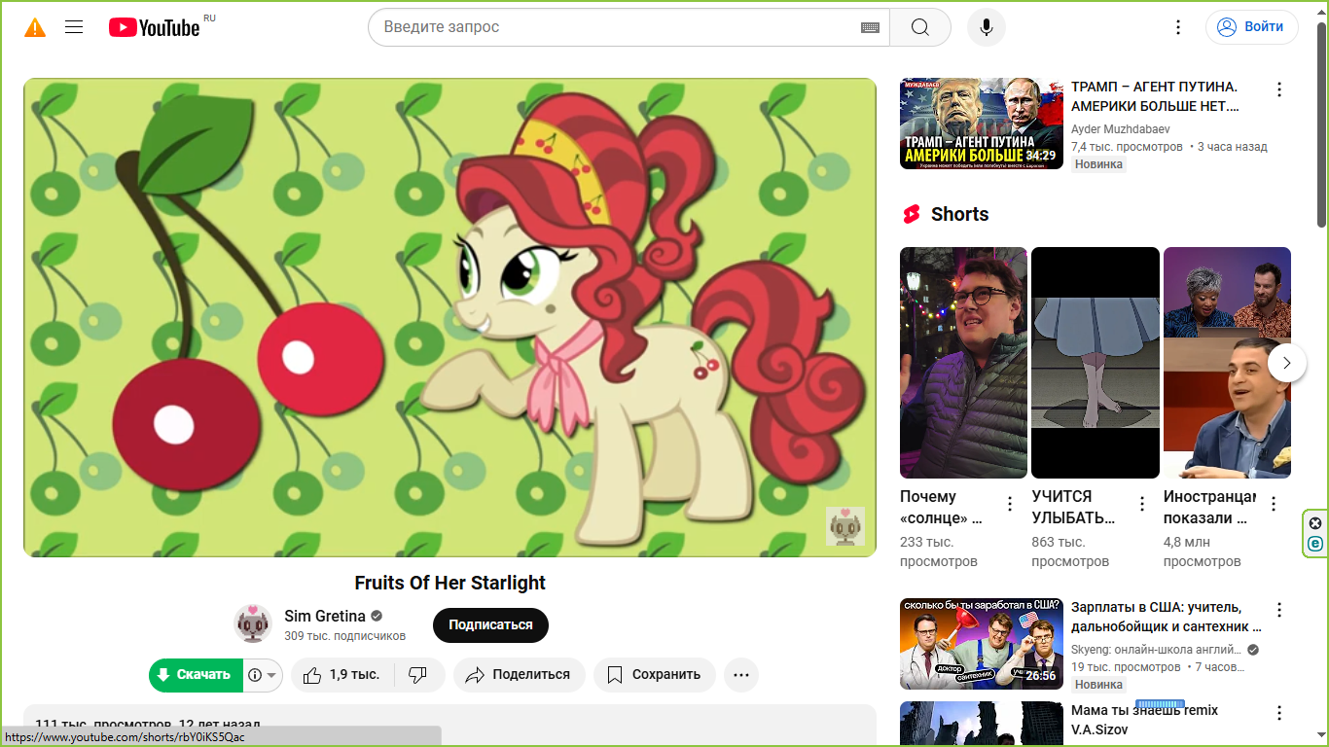The image size is (1329, 747).
Task: Click the Новинка badge under Ayder Muzhdabaev
Action: pyautogui.click(x=1098, y=164)
